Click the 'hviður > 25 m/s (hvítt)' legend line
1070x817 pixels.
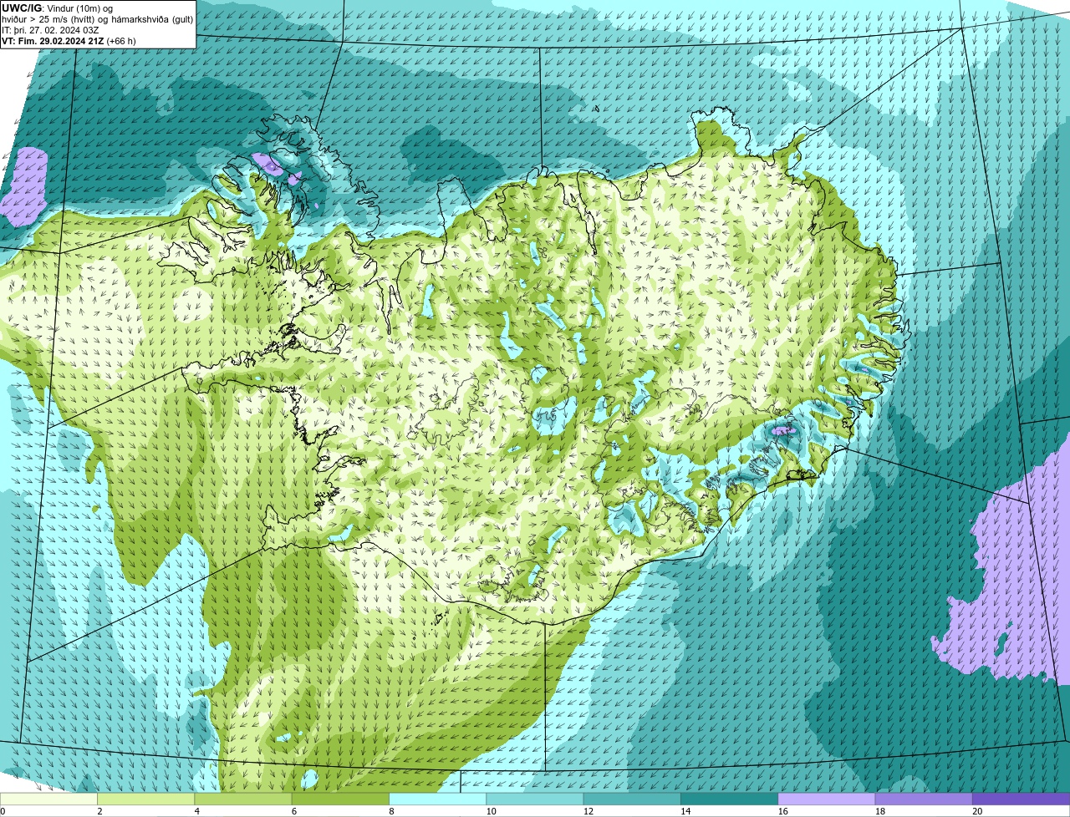97,19
